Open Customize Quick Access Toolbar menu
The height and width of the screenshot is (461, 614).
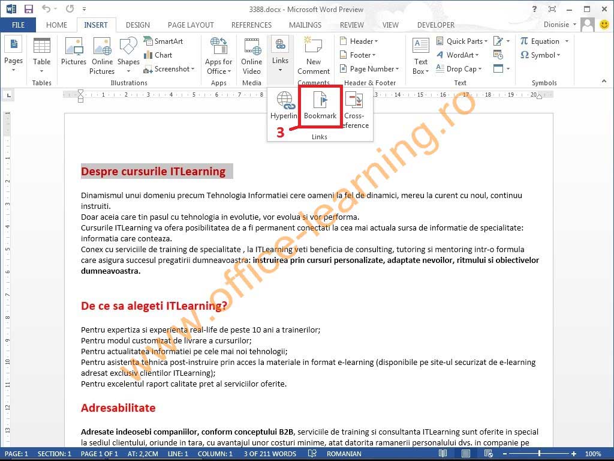(x=84, y=8)
